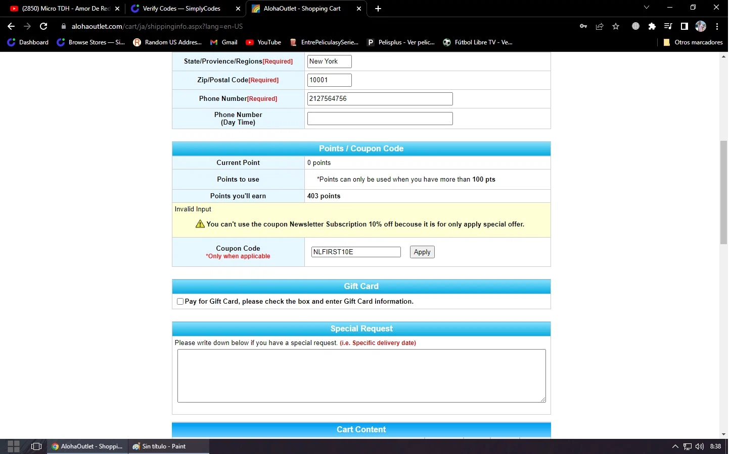Open media controls icon

pos(668,26)
